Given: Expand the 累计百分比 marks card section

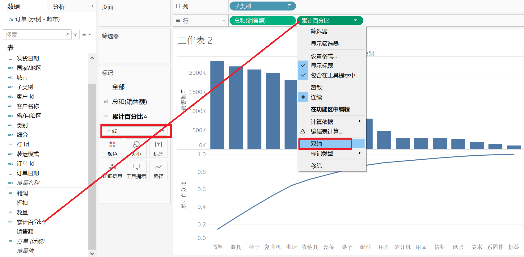Looking at the screenshot, I should point(135,116).
